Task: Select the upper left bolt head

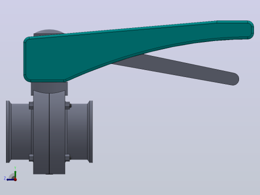Action: pyautogui.click(x=31, y=105)
